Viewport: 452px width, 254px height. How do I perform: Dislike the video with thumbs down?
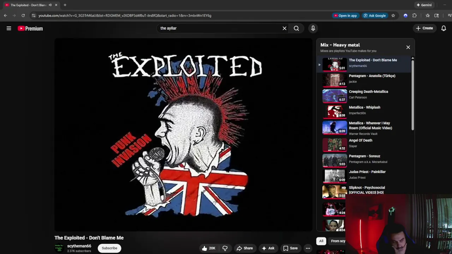[x=225, y=248]
